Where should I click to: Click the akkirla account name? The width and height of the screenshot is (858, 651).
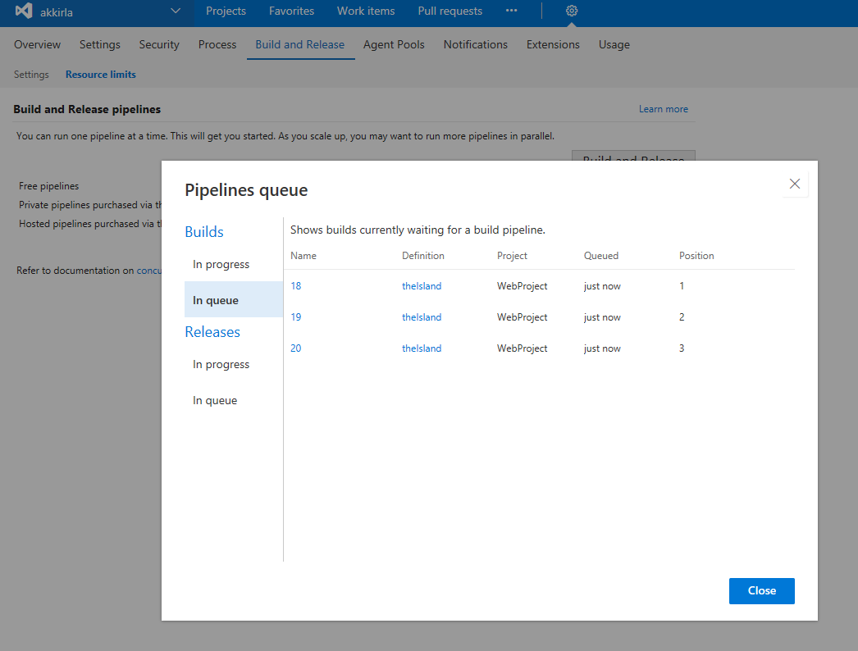pos(57,12)
